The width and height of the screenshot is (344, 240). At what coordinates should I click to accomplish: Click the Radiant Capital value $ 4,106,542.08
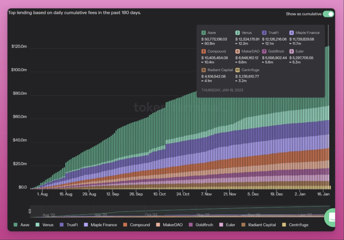tap(213, 76)
